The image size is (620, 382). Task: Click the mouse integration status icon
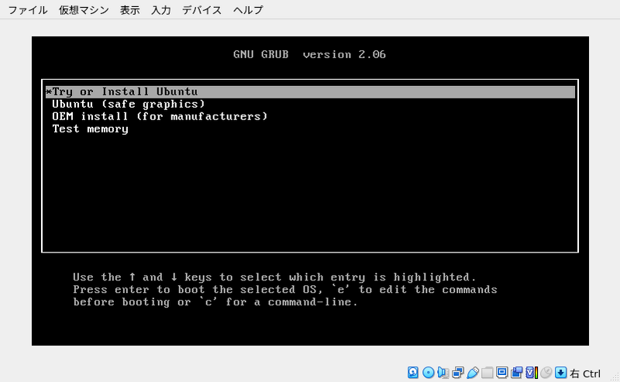tap(546, 373)
